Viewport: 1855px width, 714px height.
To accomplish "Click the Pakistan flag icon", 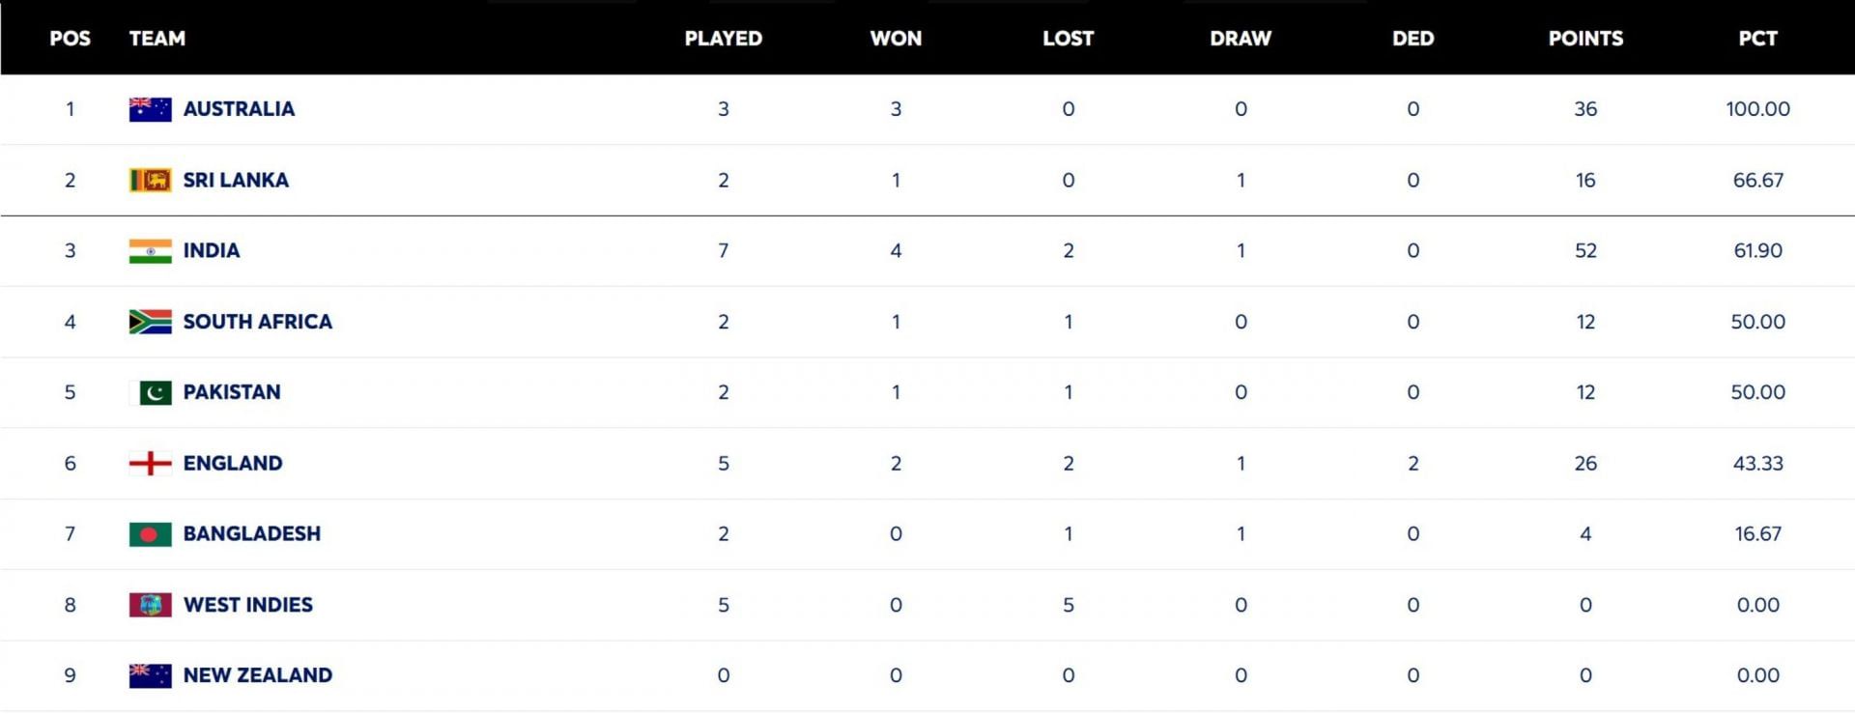I will (x=150, y=392).
